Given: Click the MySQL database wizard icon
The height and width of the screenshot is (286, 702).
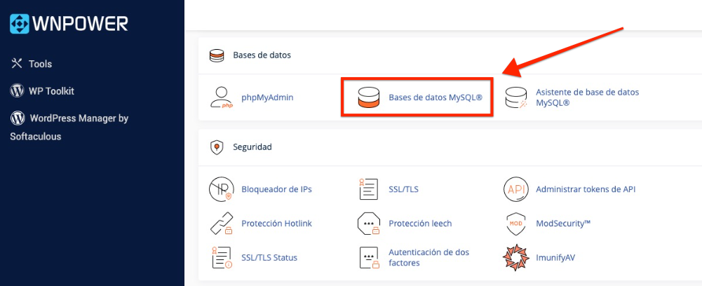Looking at the screenshot, I should click(x=516, y=97).
